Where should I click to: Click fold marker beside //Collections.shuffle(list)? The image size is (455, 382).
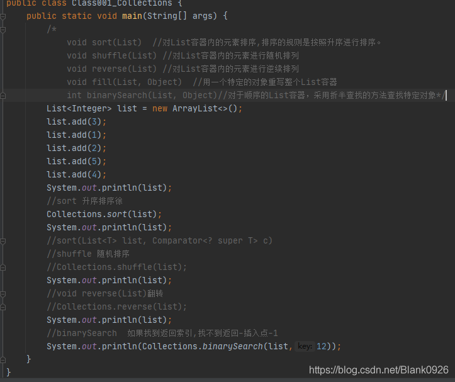click(x=3, y=267)
